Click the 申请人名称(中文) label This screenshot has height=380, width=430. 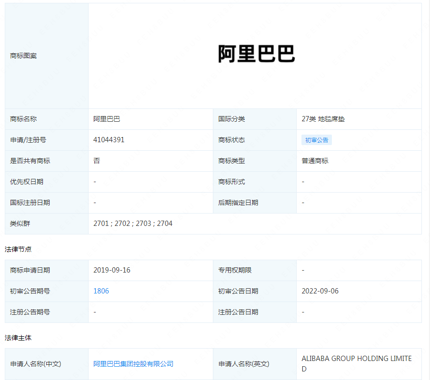pos(35,364)
